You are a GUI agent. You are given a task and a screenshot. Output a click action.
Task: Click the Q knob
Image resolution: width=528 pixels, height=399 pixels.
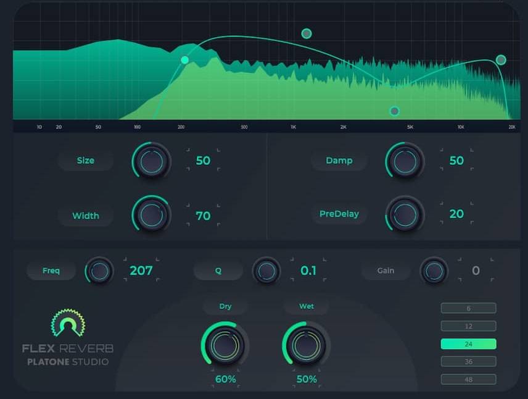[x=266, y=271]
